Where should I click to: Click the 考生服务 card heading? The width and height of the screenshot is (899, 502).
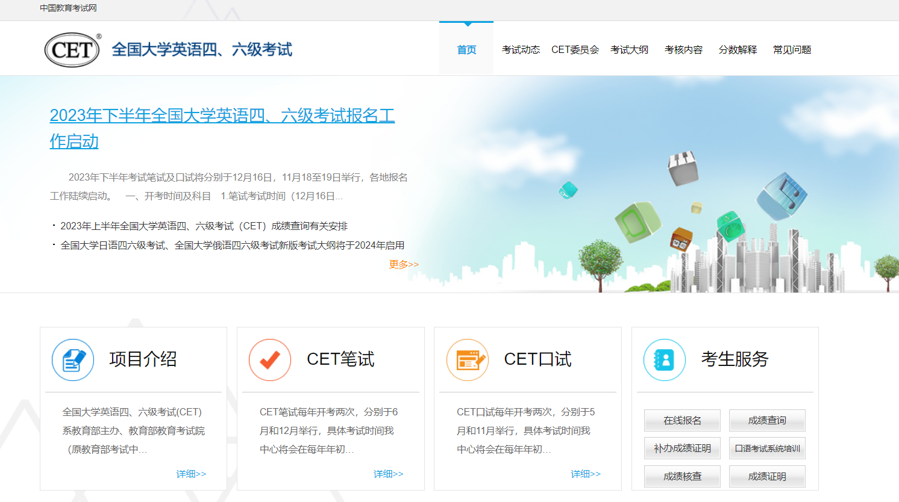click(735, 359)
